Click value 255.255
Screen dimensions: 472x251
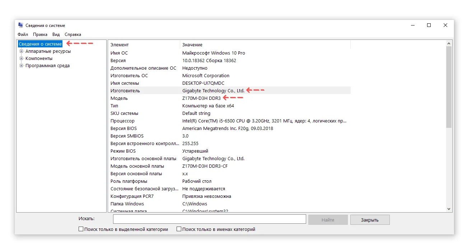[190, 144]
